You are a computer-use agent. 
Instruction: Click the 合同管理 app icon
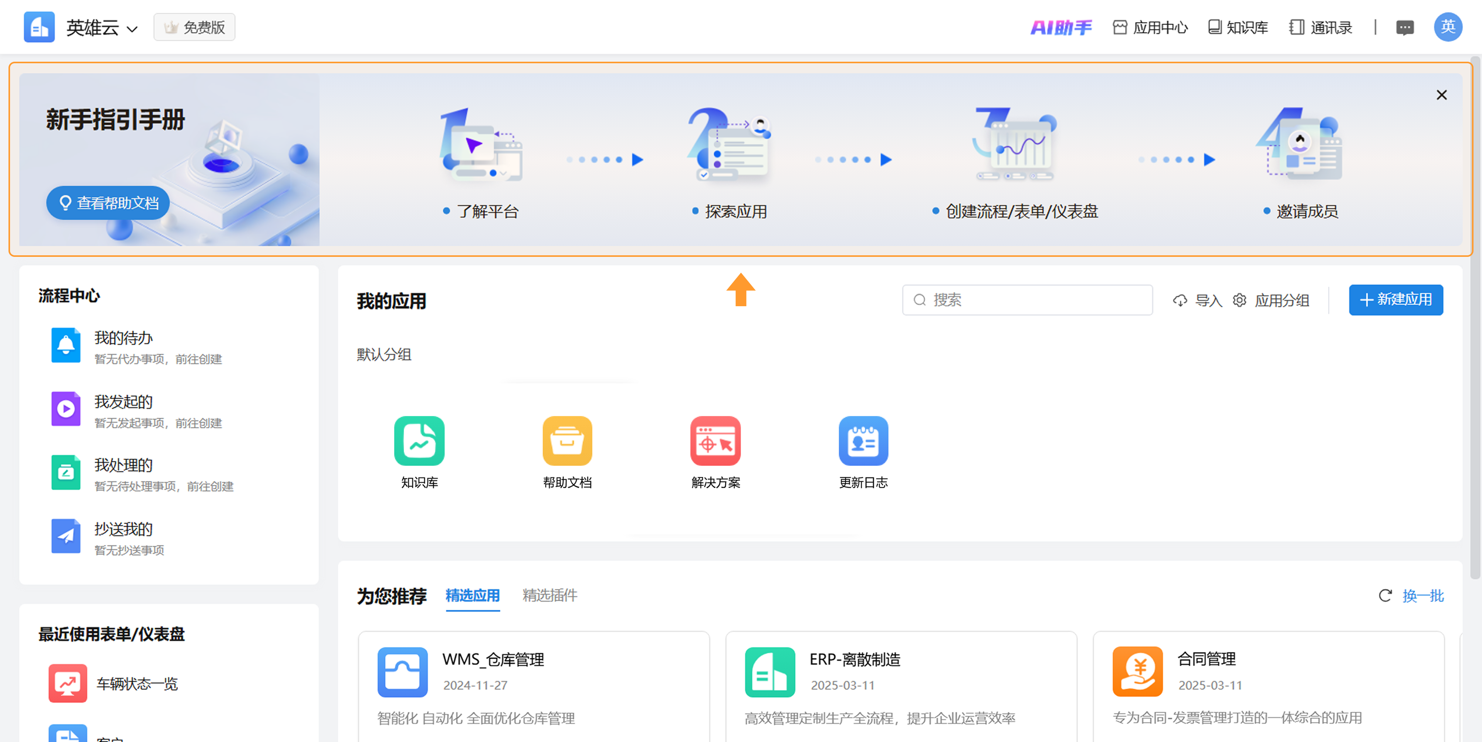point(1137,672)
